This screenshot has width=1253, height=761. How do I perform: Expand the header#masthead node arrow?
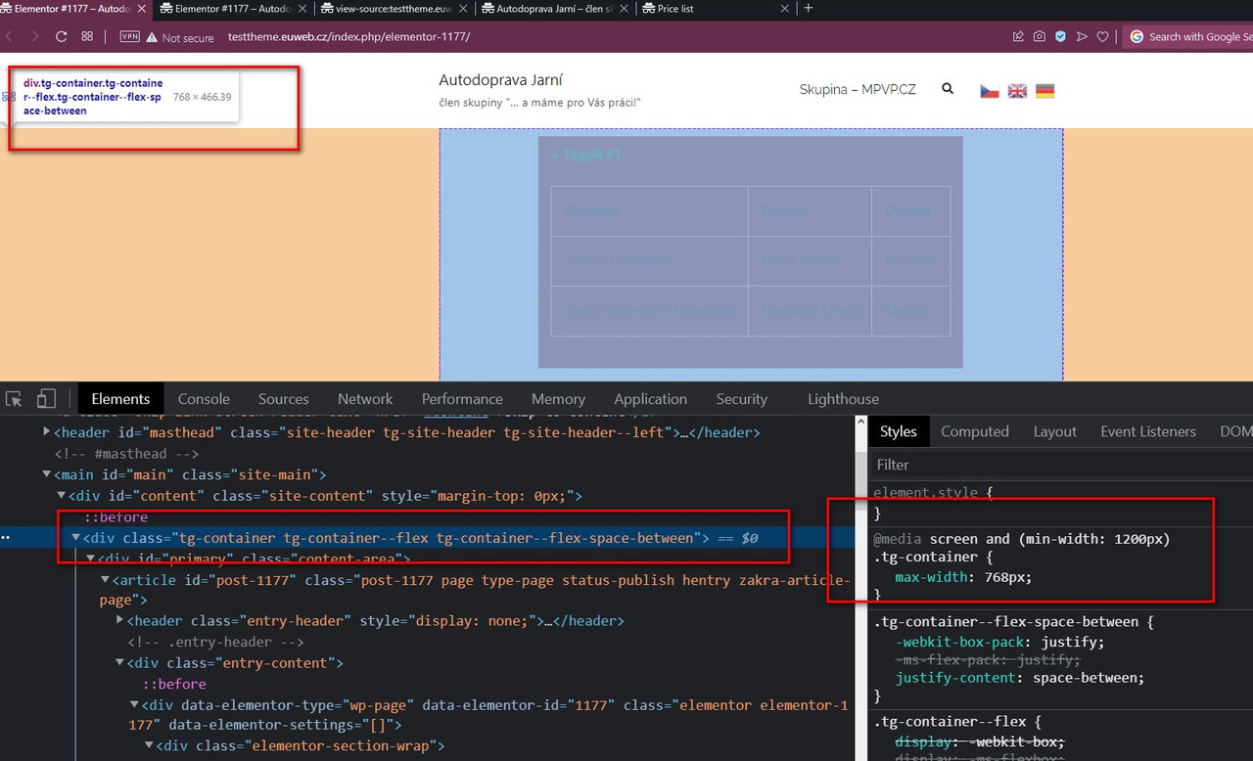[x=47, y=431]
